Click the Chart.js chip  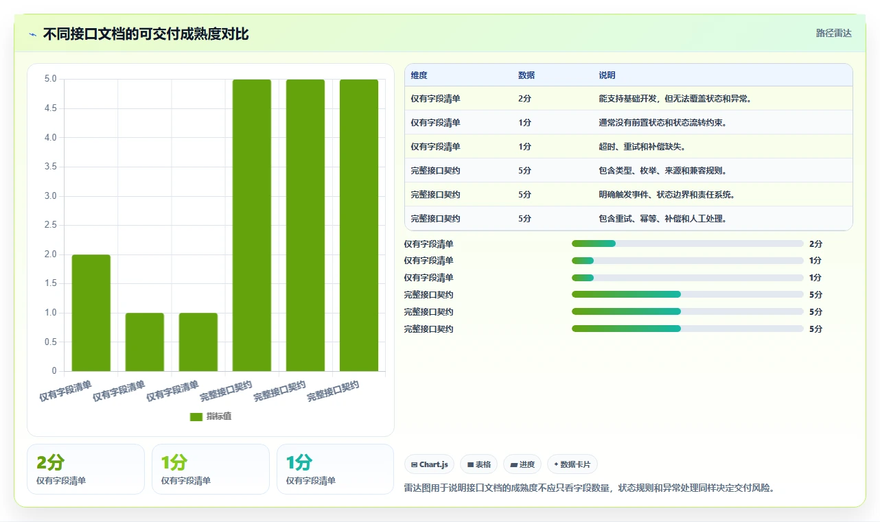pos(429,464)
